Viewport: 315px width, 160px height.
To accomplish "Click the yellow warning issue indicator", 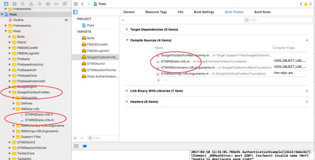I will (306, 4).
